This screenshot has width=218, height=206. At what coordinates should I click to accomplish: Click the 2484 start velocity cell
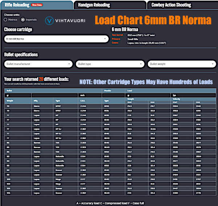click(182, 175)
